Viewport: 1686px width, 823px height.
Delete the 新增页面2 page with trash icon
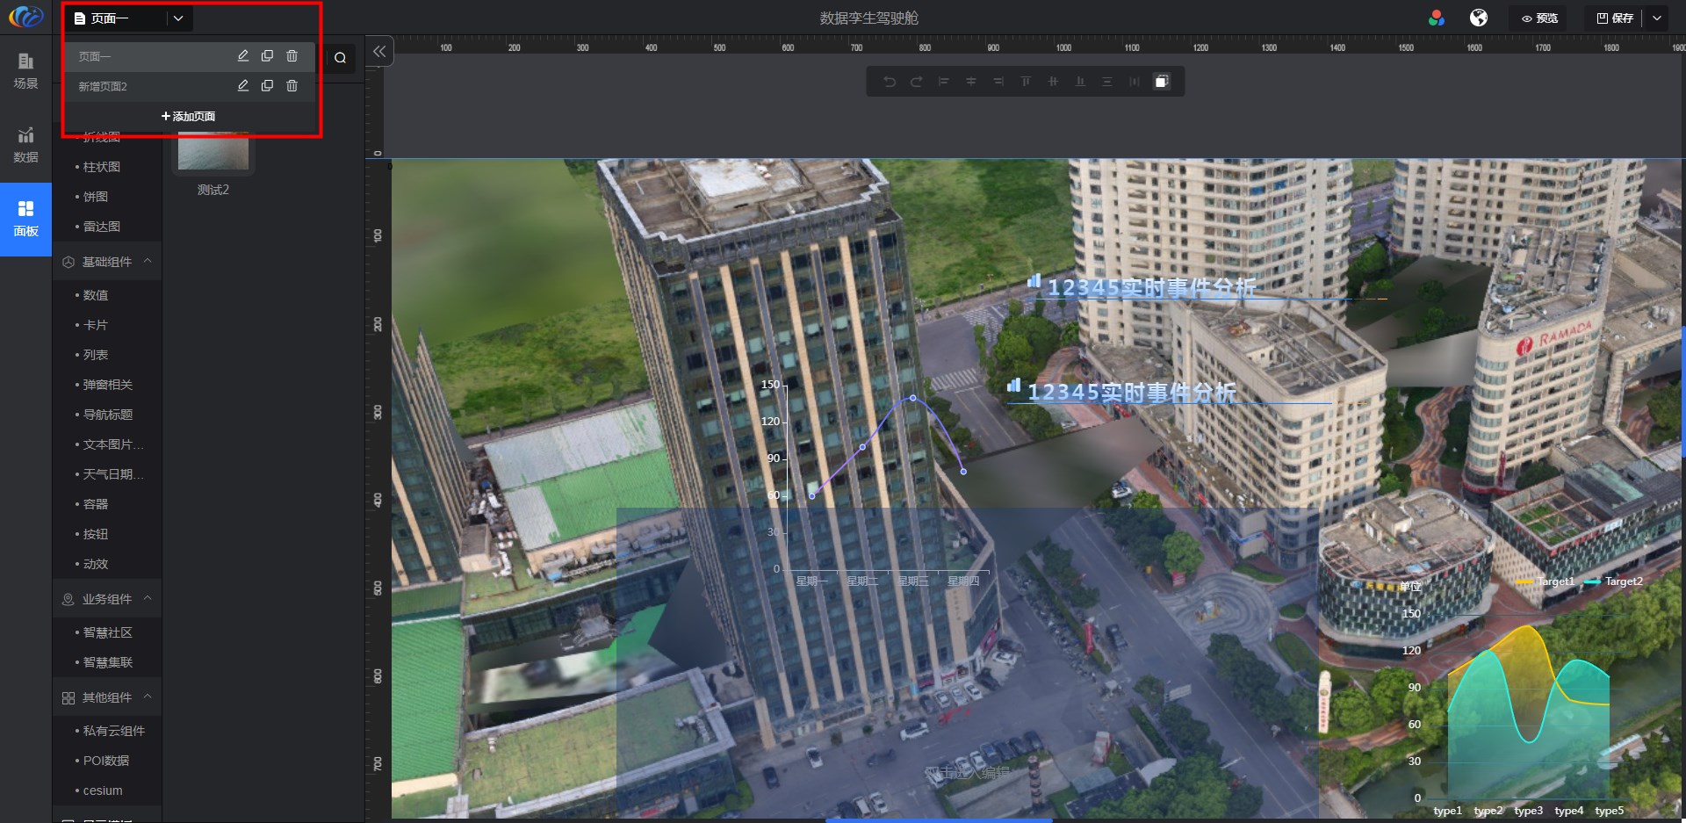coord(292,86)
